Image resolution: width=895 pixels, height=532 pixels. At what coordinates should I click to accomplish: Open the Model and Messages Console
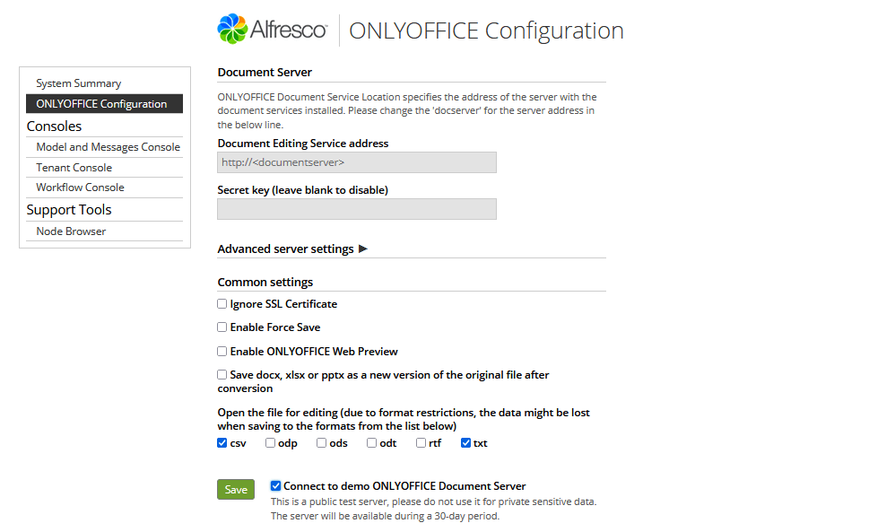coord(108,147)
